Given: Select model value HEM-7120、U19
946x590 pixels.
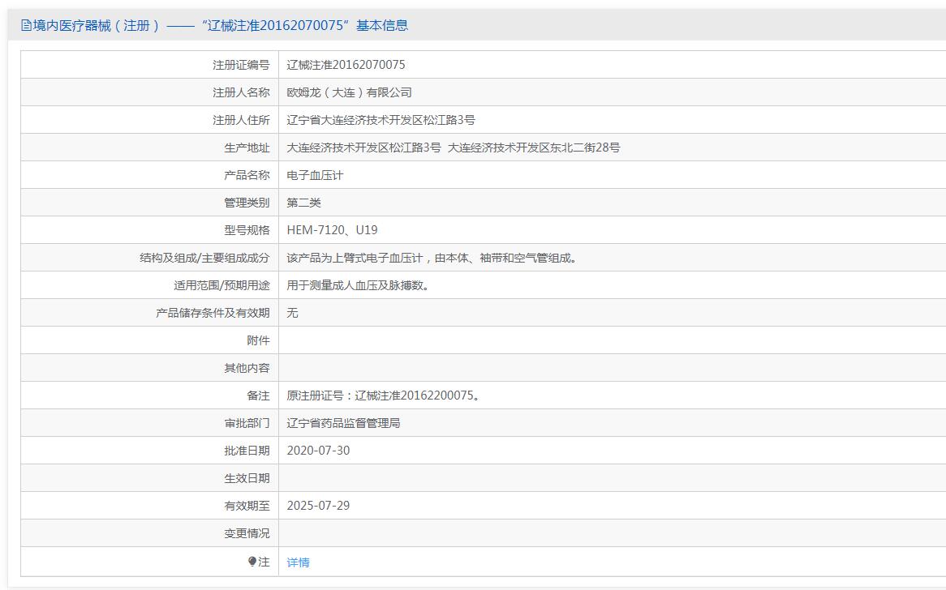Looking at the screenshot, I should [332, 230].
